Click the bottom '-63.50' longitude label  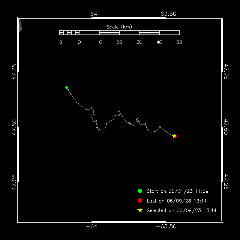166,226
